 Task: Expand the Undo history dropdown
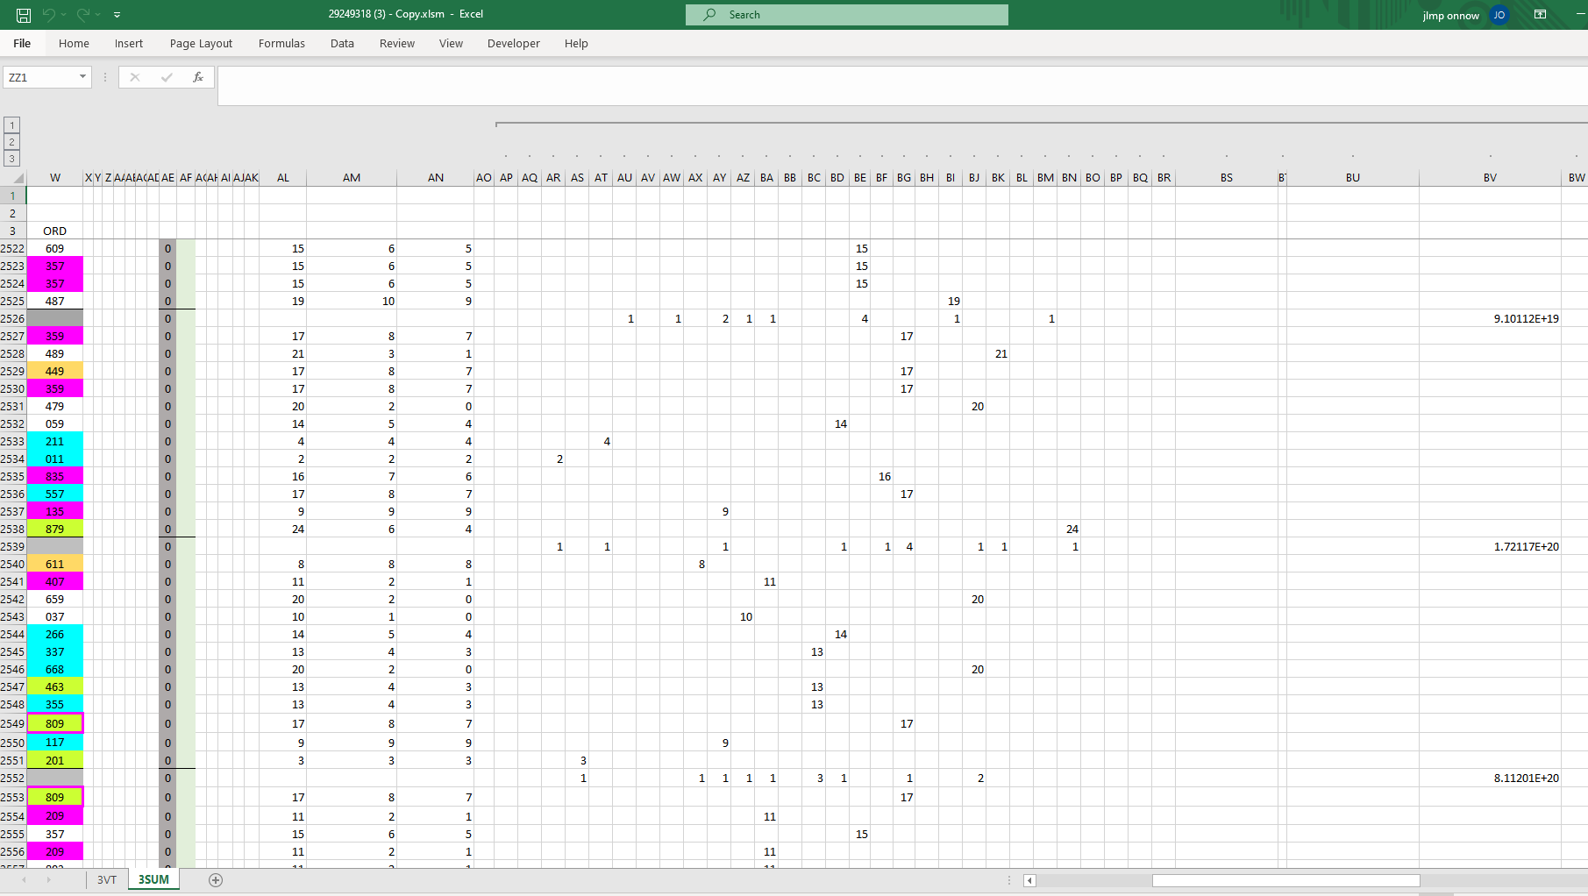coord(65,14)
